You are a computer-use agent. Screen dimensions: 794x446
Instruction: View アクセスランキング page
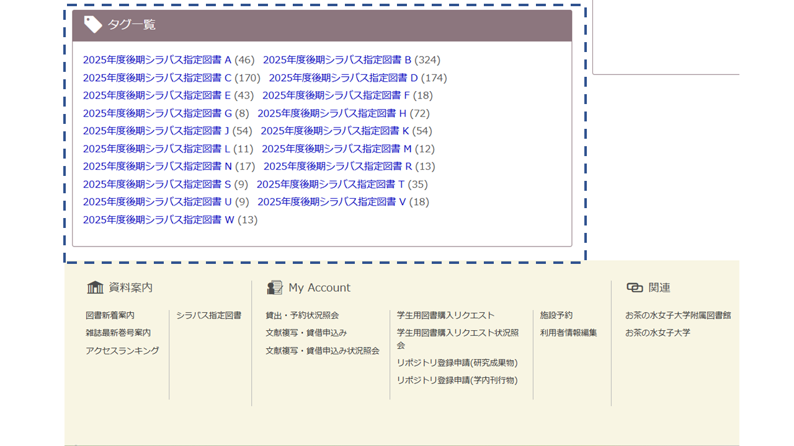click(x=122, y=351)
